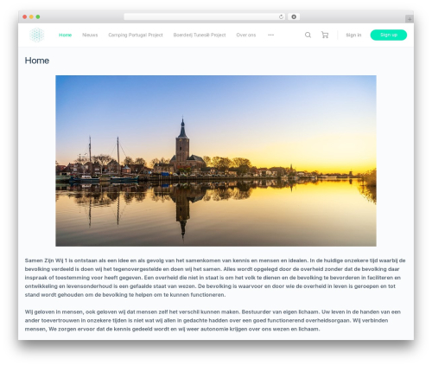Image resolution: width=432 pixels, height=366 pixels.
Task: Go to the Home menu item
Action: coord(65,35)
